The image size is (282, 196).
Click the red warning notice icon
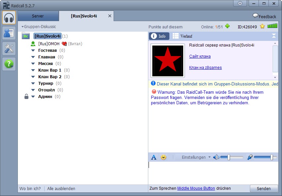tap(154, 92)
